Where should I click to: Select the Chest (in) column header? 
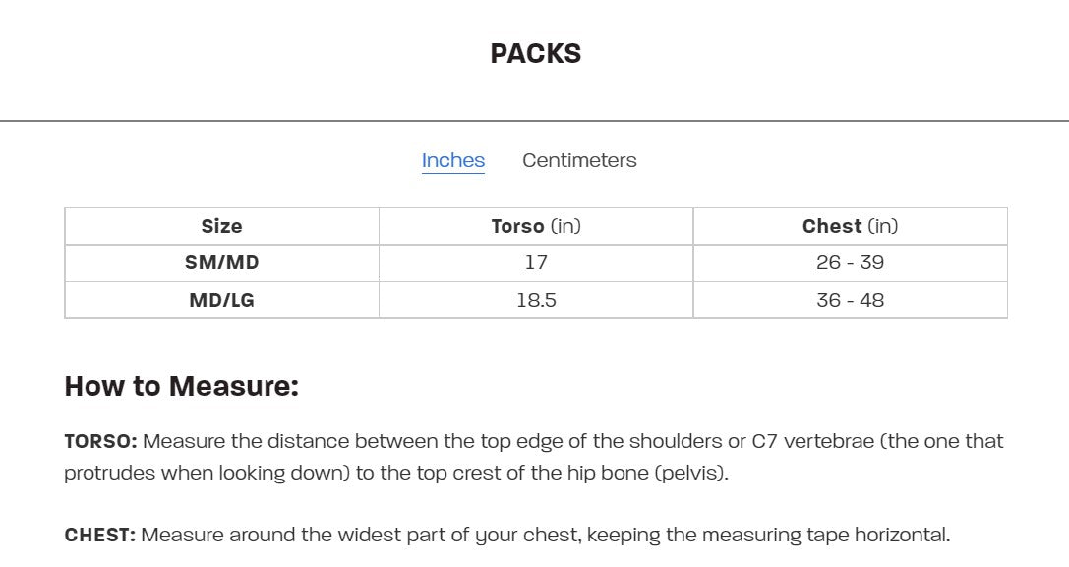(x=850, y=226)
